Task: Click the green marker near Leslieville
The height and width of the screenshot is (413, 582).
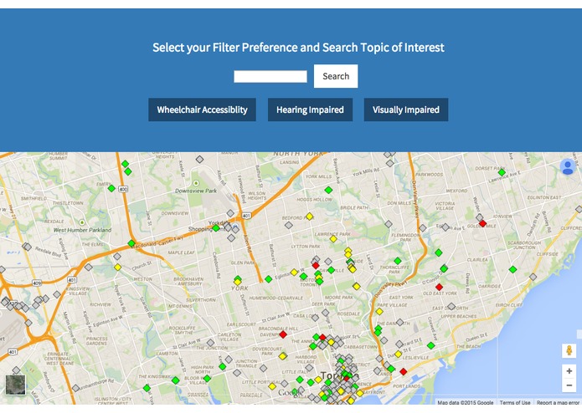Action: (431, 345)
